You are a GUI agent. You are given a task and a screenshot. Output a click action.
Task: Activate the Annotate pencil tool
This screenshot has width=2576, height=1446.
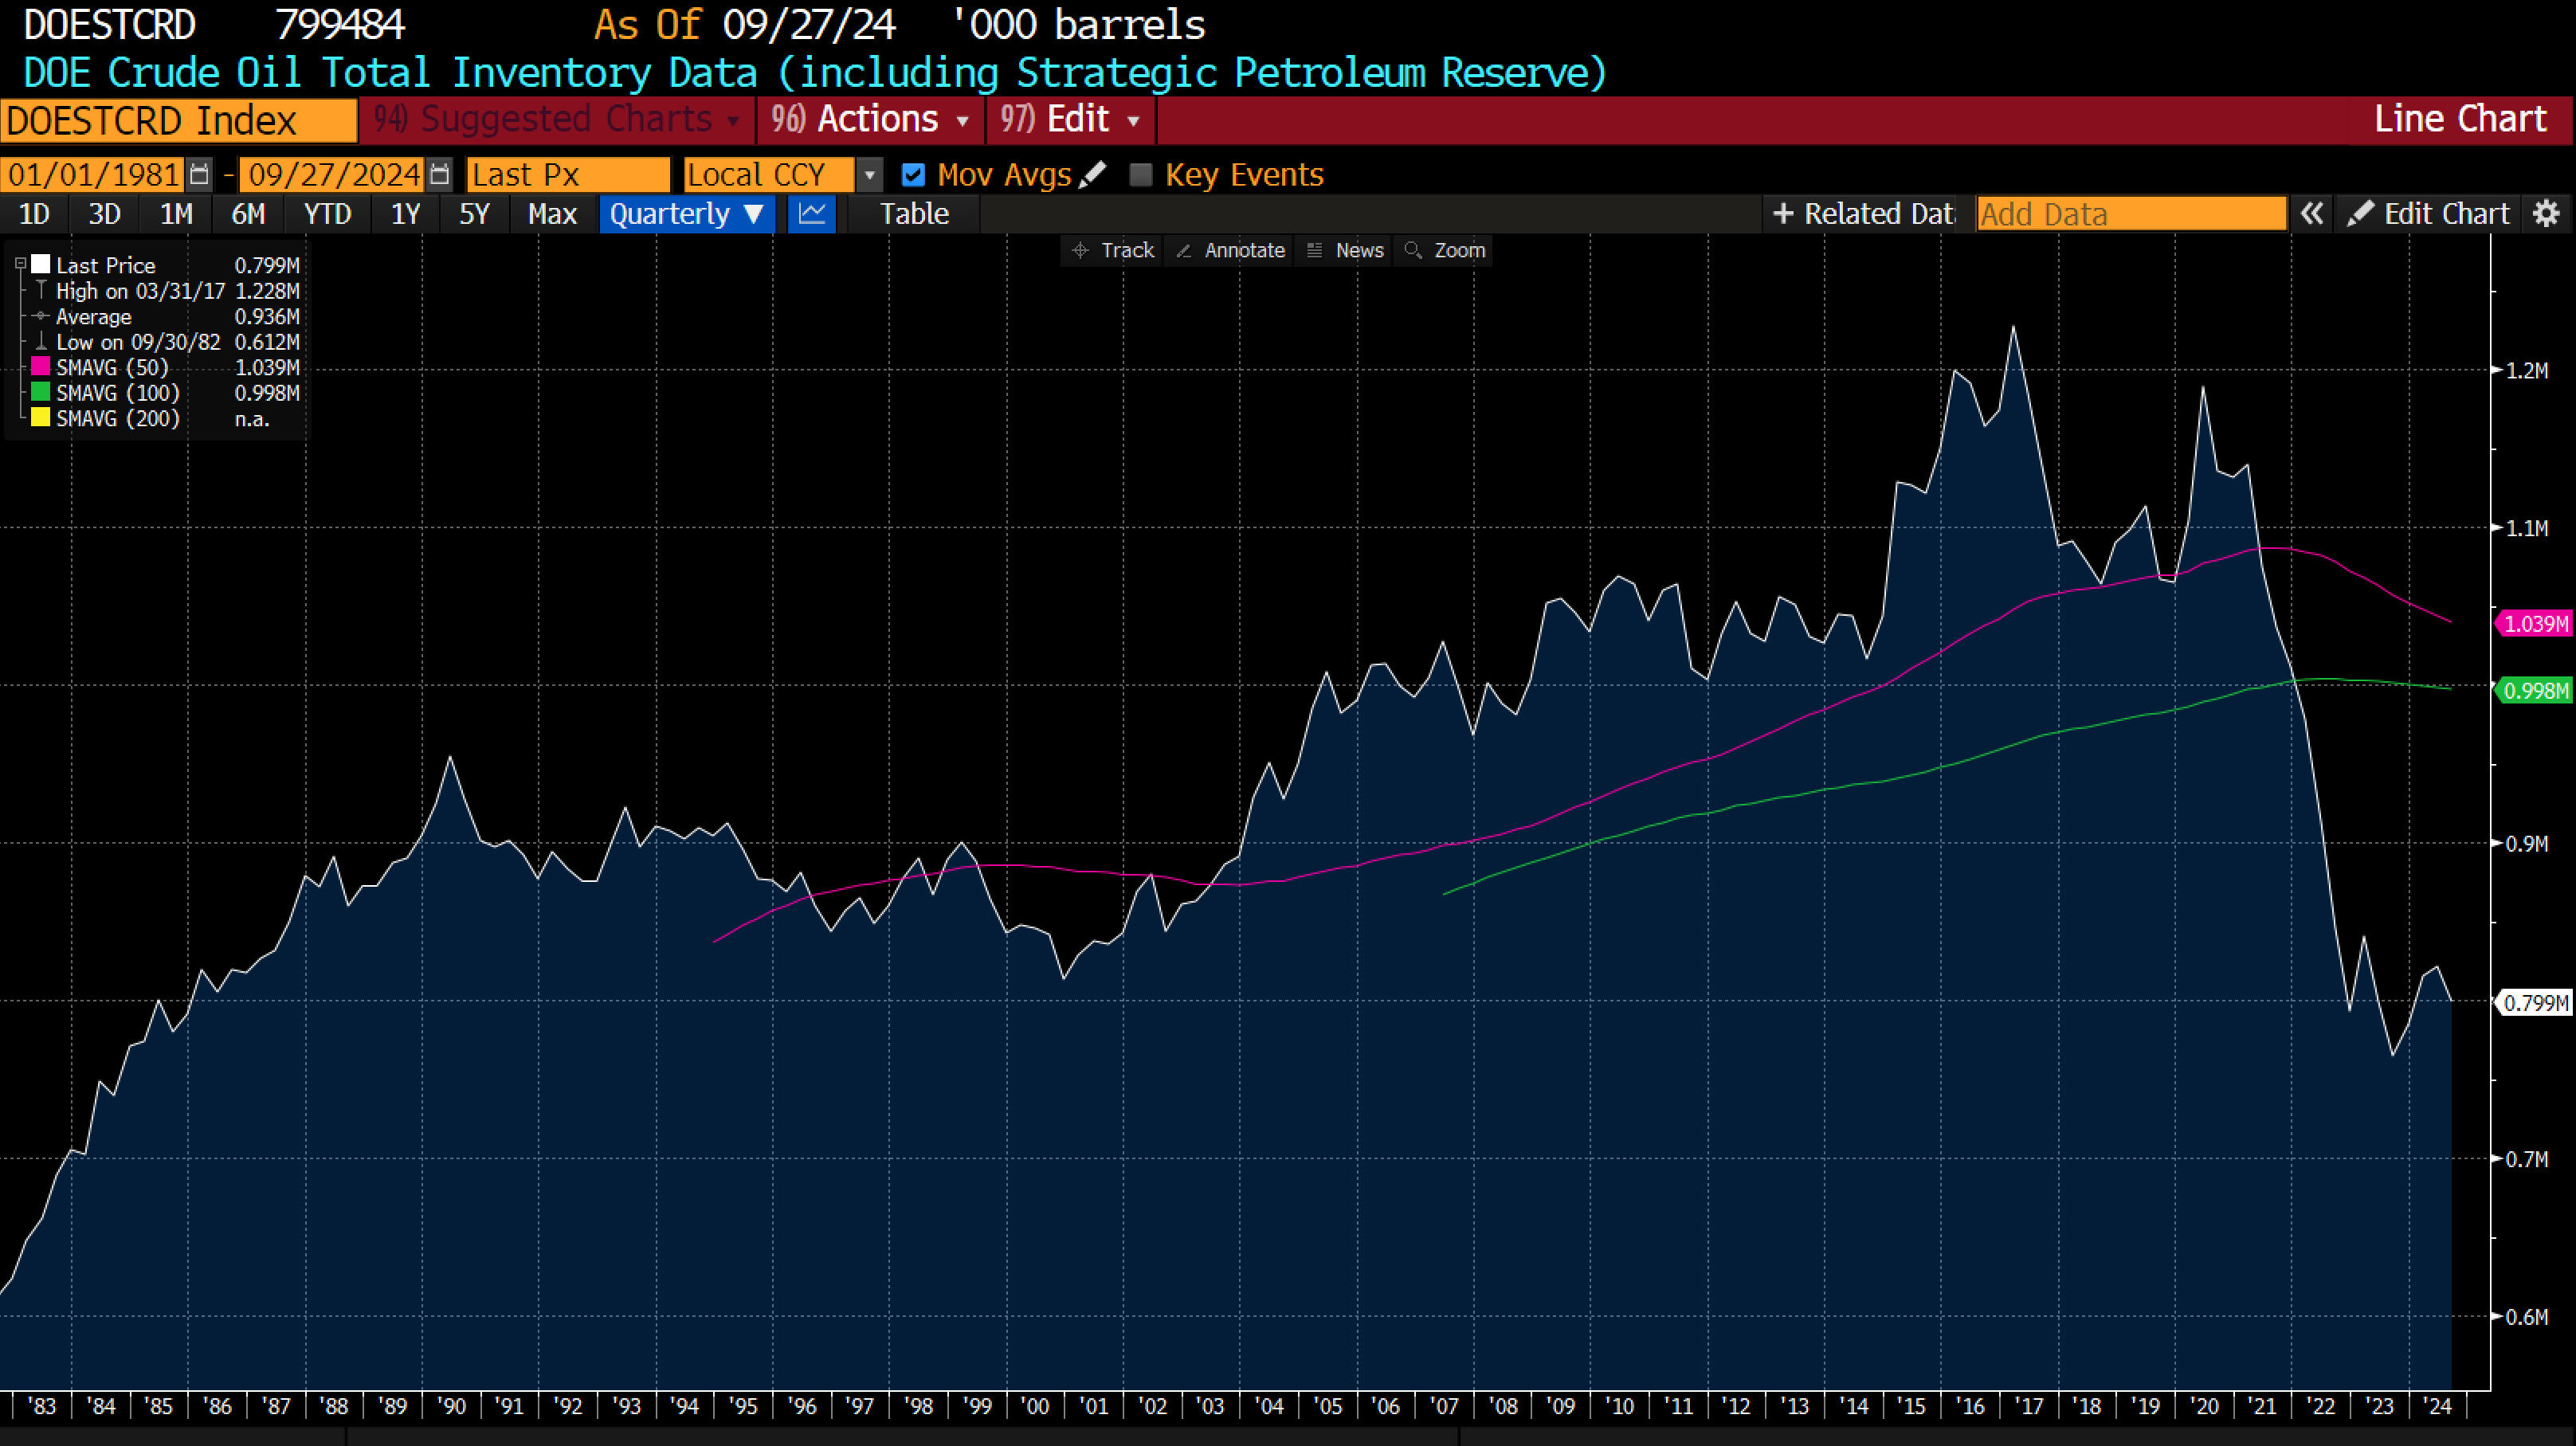tap(1230, 250)
